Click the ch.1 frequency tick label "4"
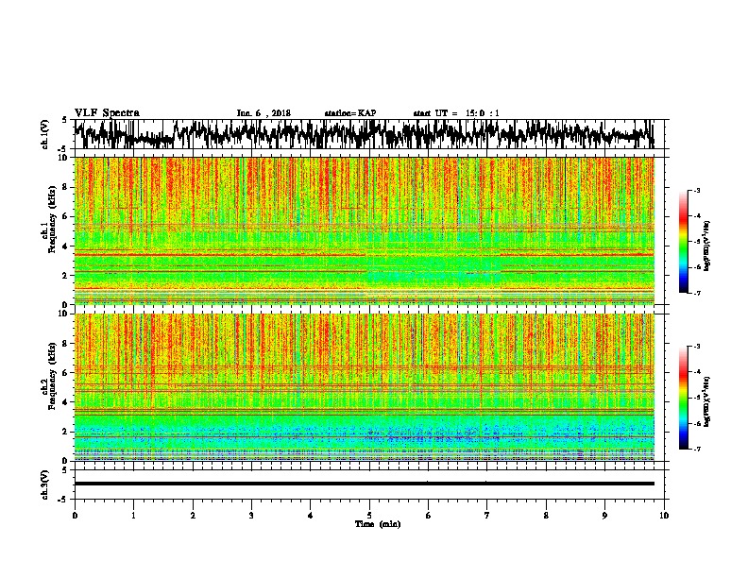748x578 pixels. [66, 246]
